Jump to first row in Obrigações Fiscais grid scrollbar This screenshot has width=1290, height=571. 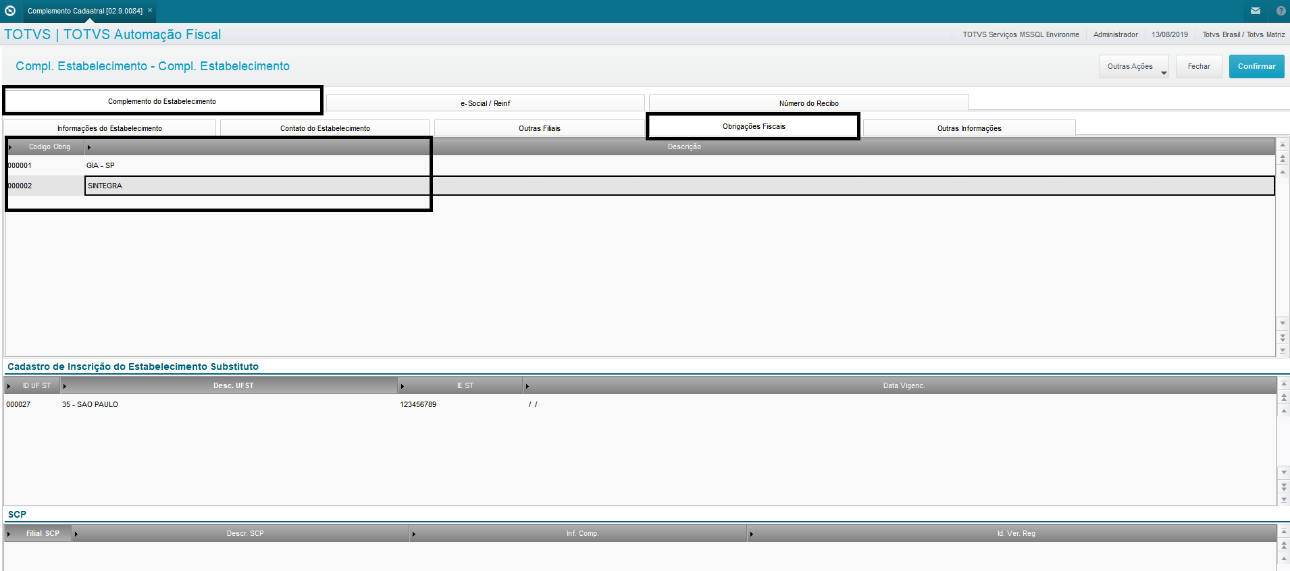[1283, 145]
